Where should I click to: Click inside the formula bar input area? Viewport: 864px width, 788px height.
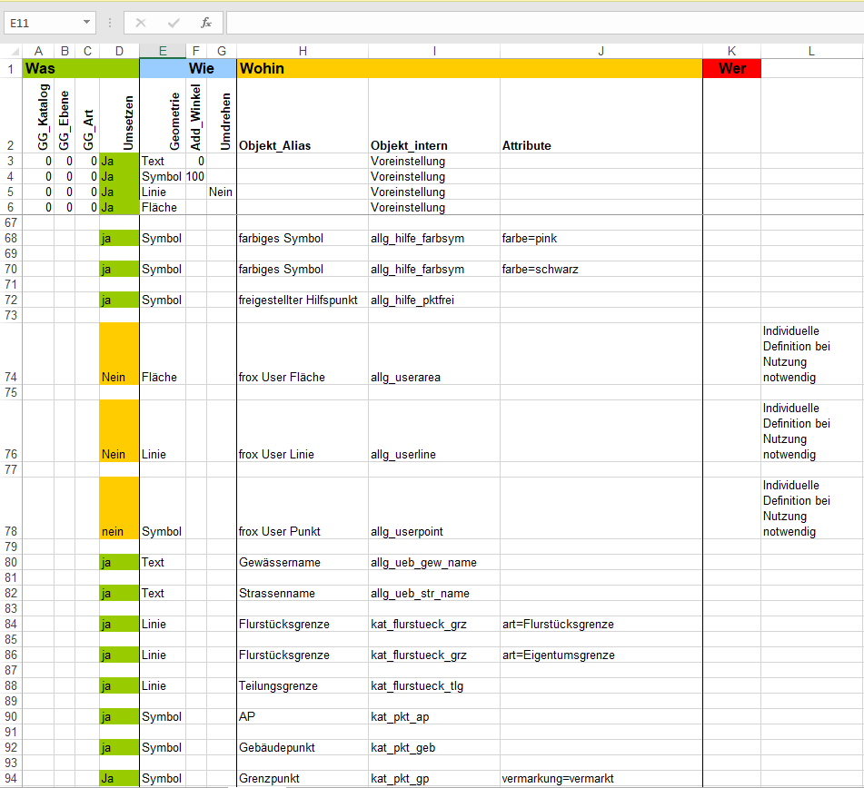pos(543,23)
